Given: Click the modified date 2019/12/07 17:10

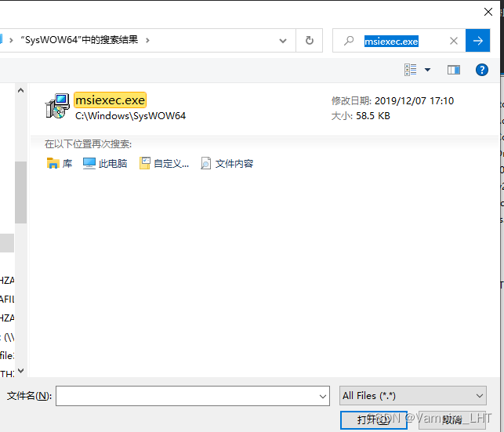Looking at the screenshot, I should 415,101.
